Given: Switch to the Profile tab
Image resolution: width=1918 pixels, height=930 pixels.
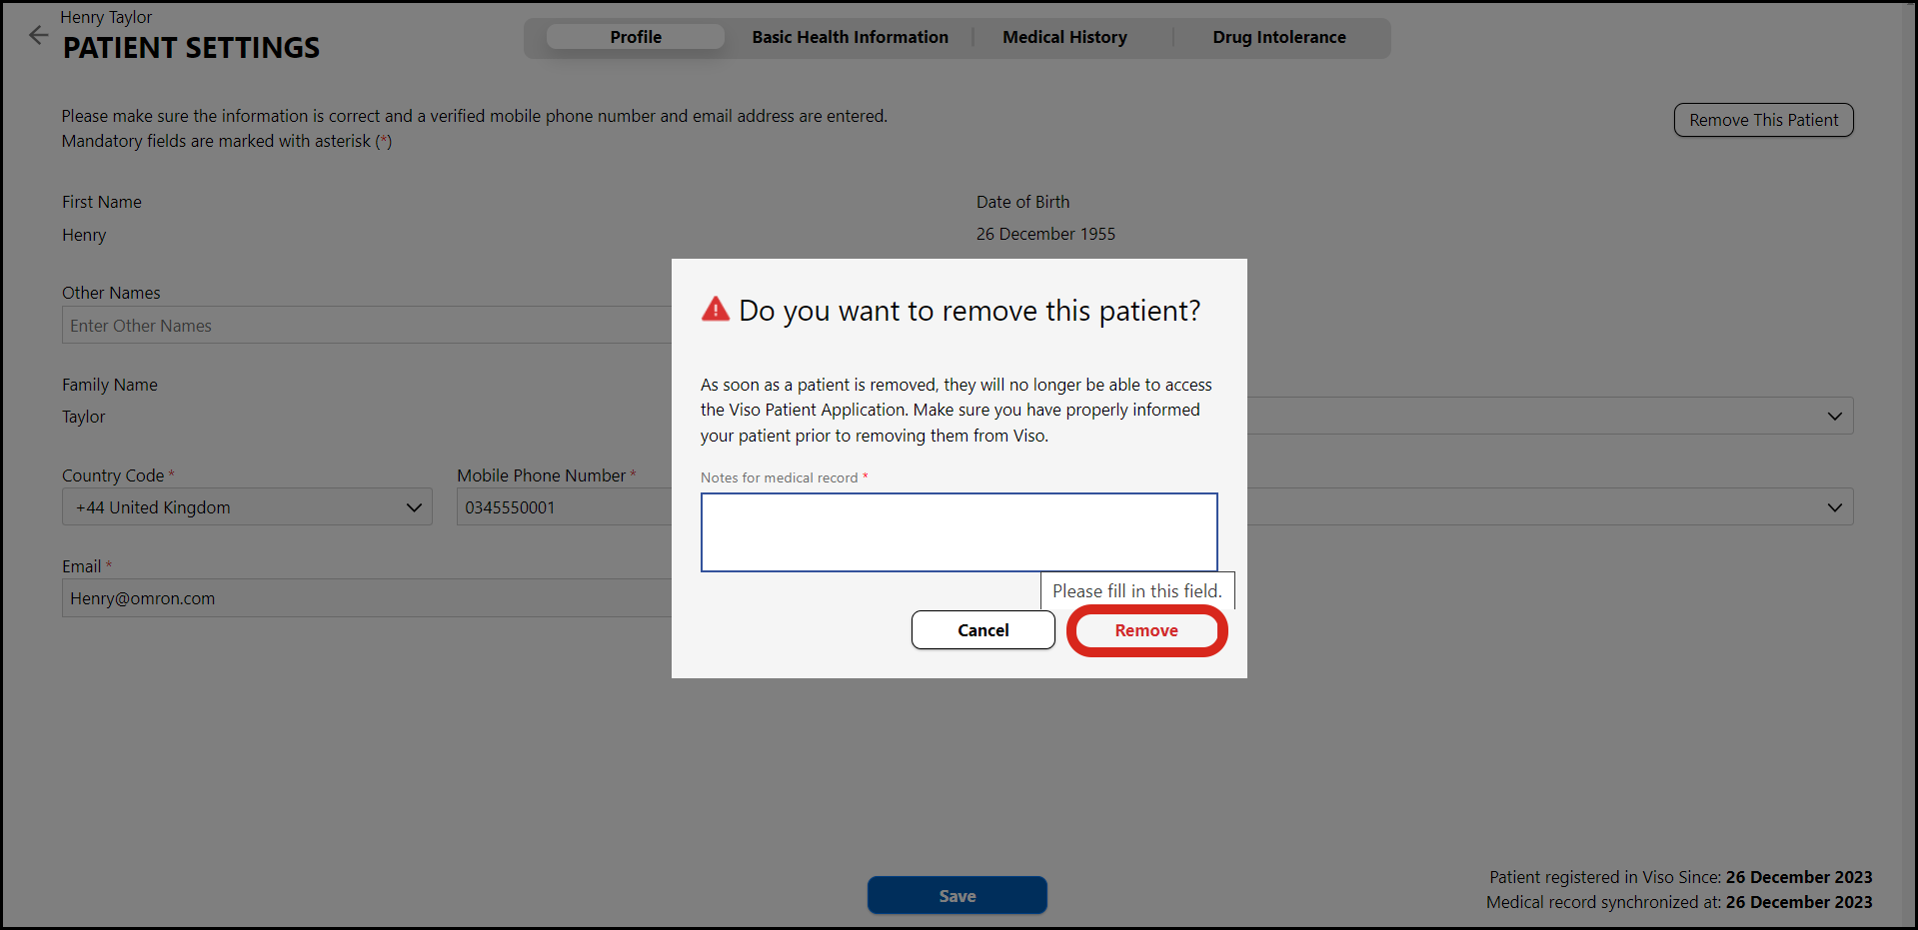Looking at the screenshot, I should click(x=636, y=37).
